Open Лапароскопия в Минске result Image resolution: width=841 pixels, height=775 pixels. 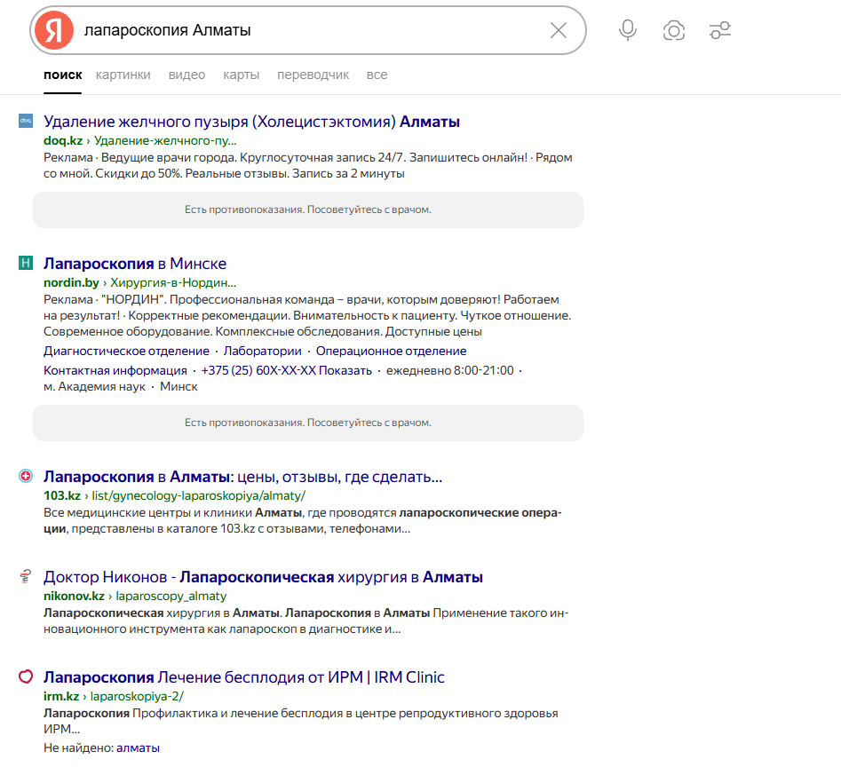135,264
